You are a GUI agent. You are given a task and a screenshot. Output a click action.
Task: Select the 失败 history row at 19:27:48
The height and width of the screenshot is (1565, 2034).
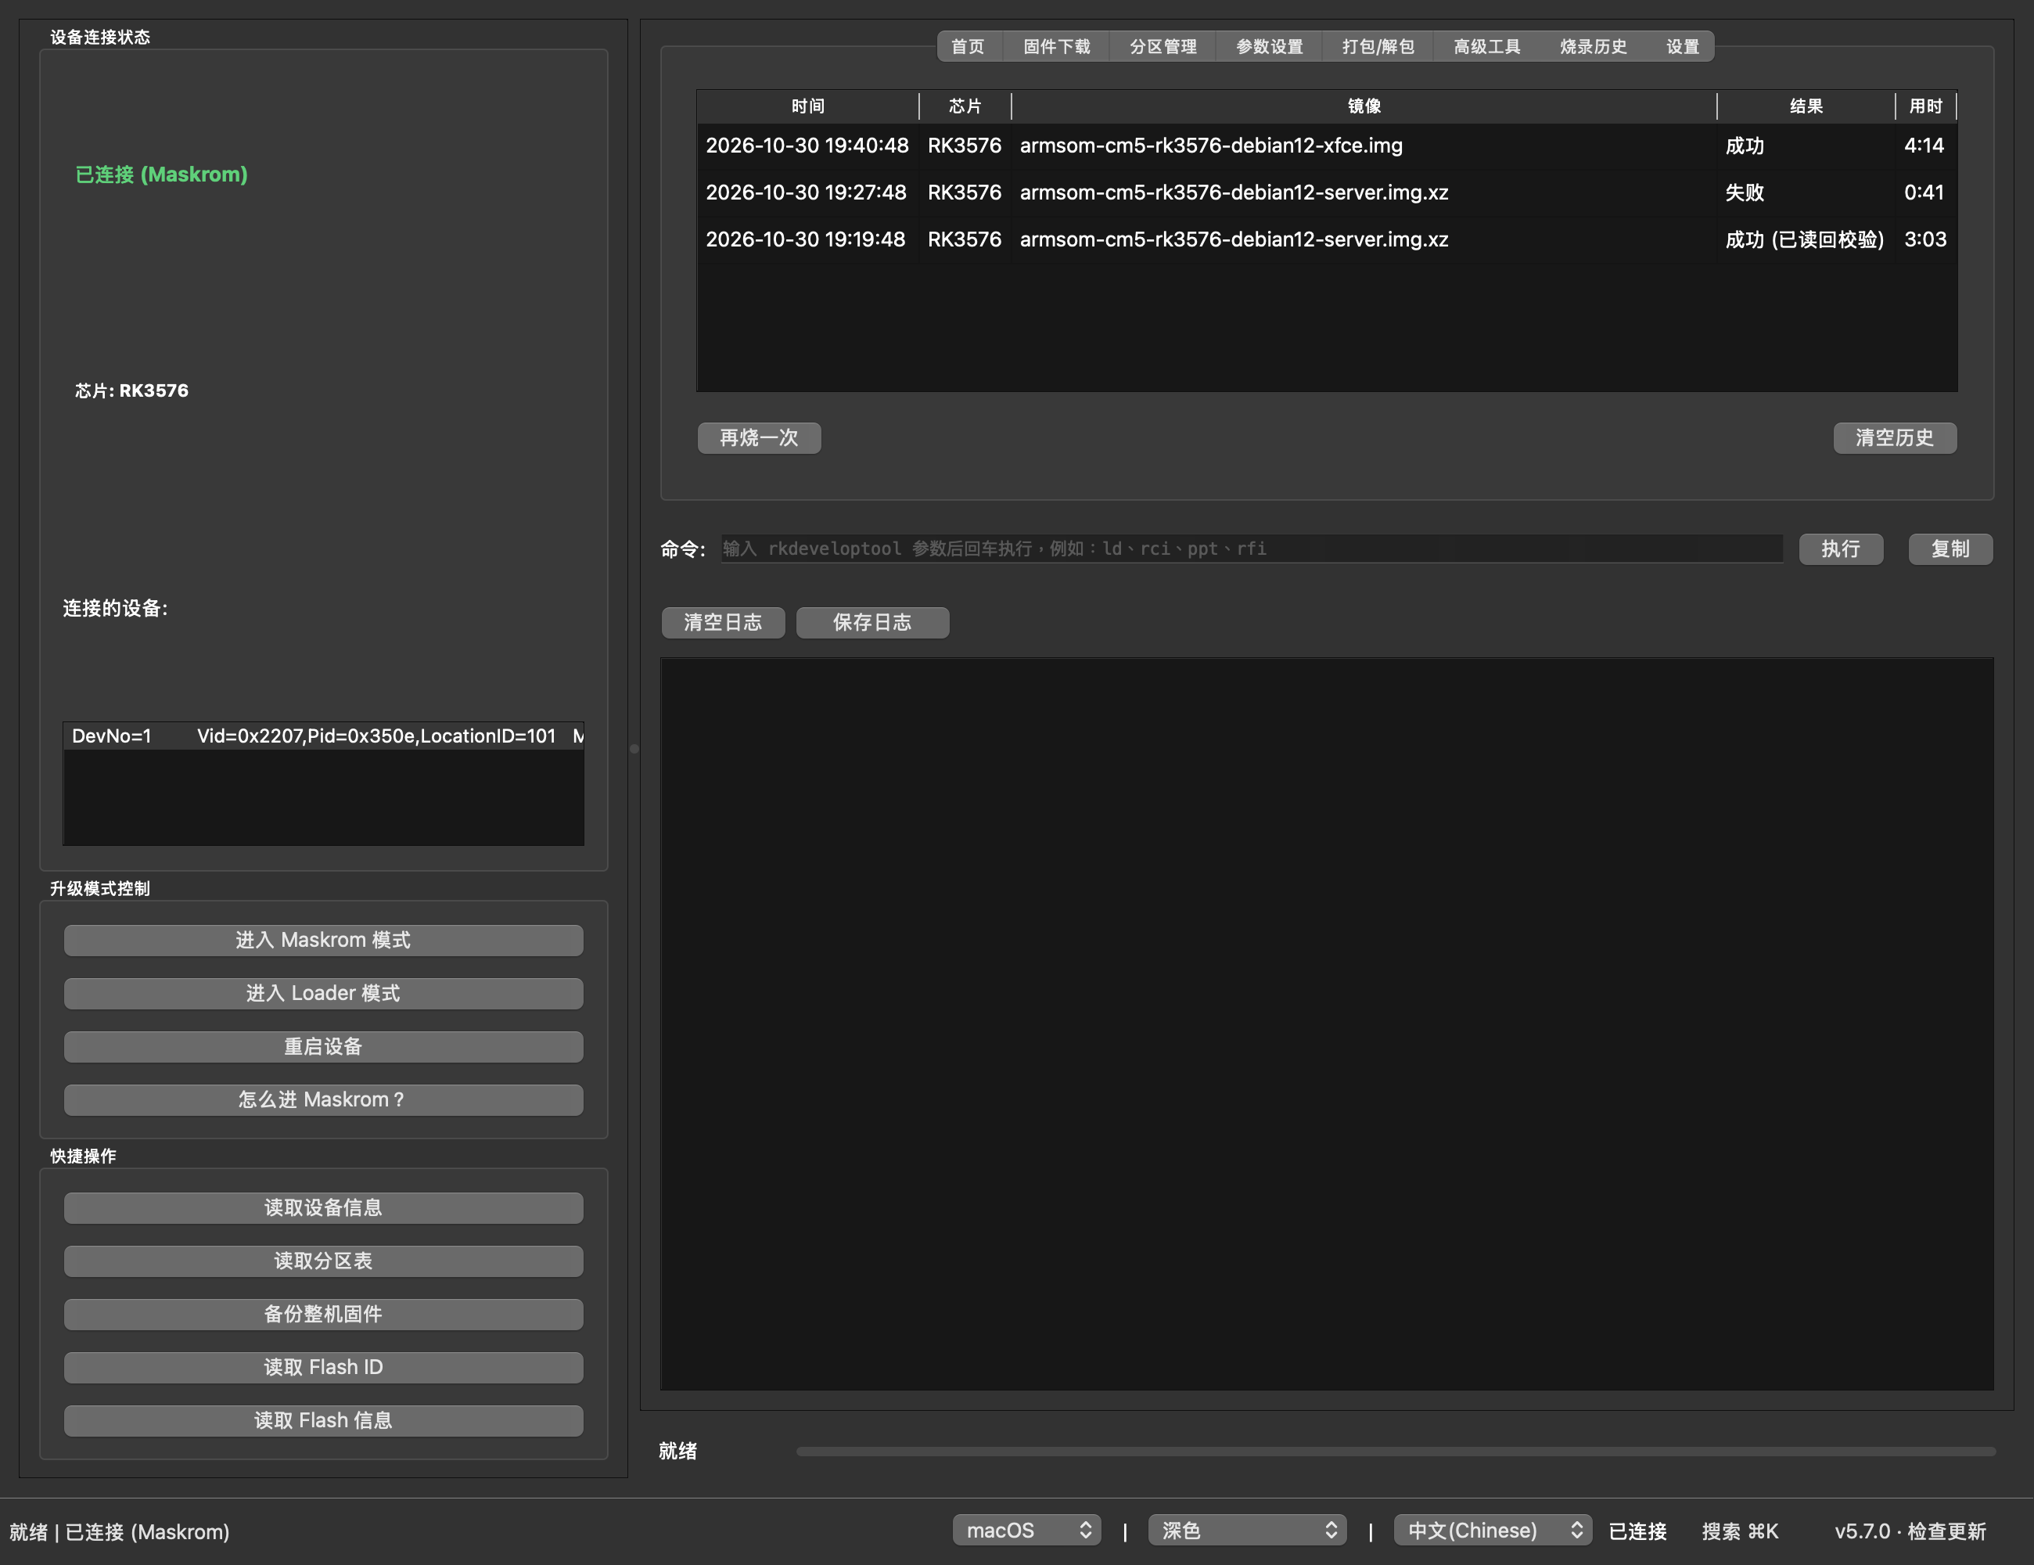coord(1326,192)
